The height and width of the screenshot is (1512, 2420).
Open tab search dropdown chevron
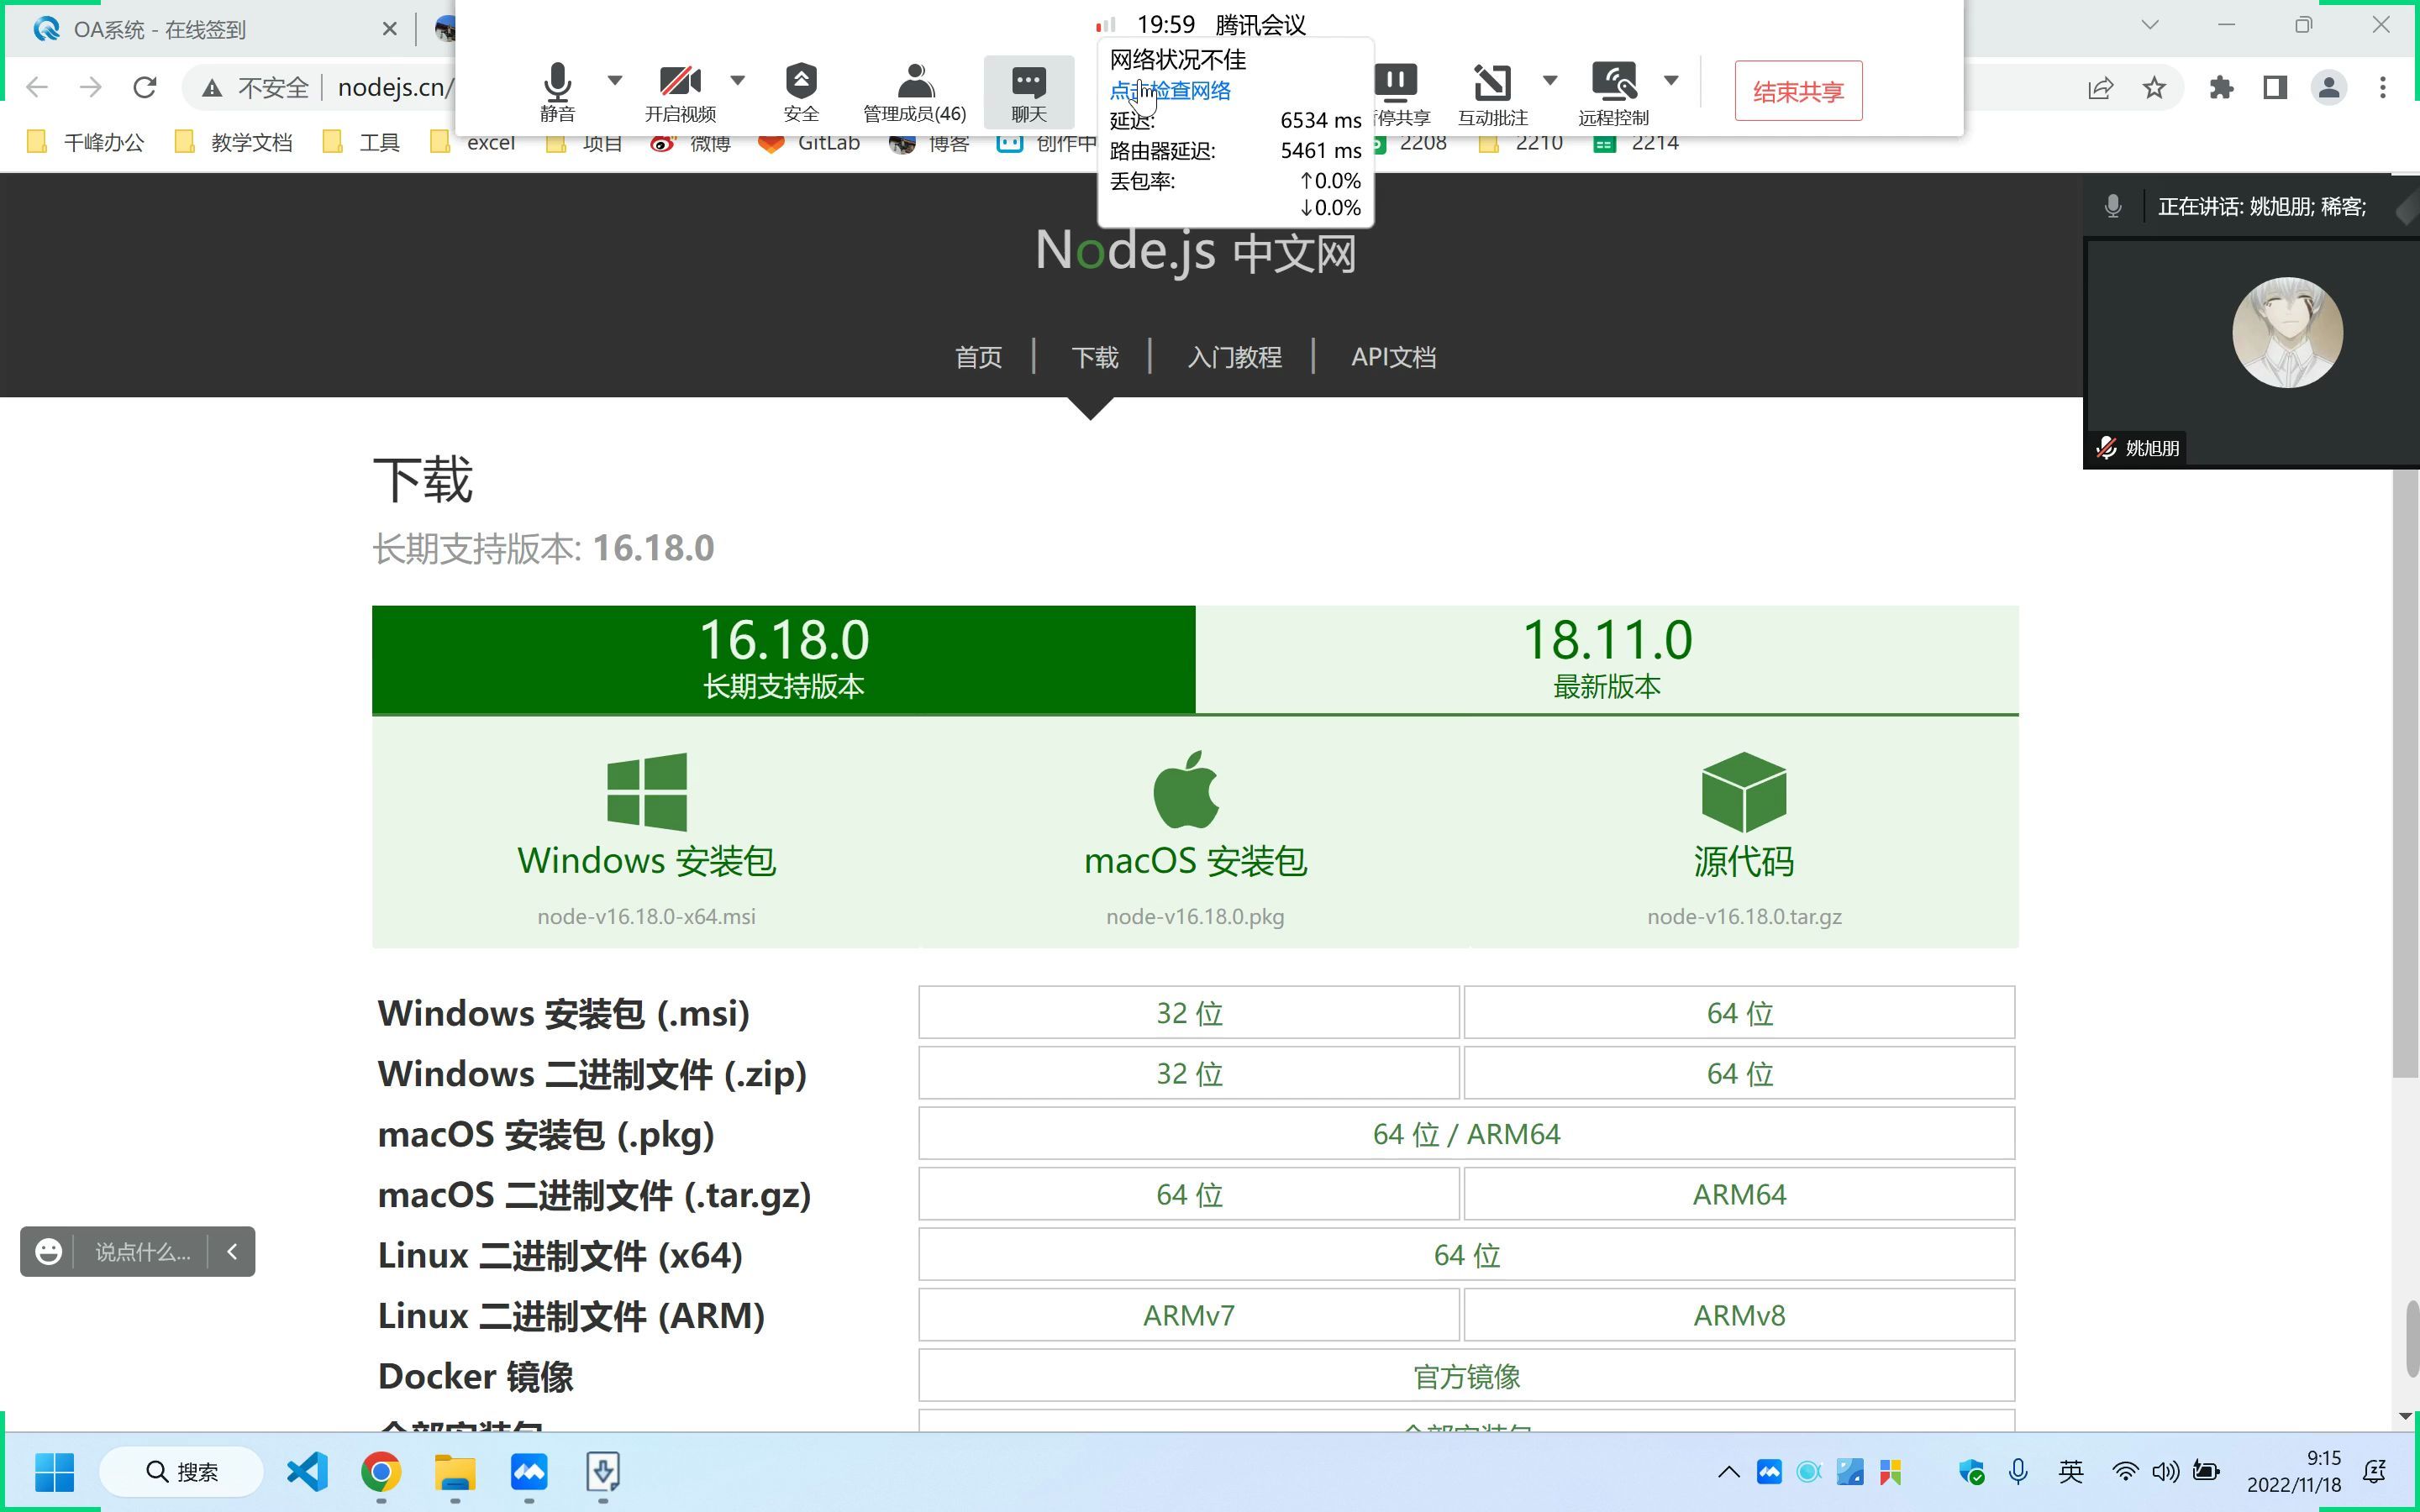click(2150, 25)
